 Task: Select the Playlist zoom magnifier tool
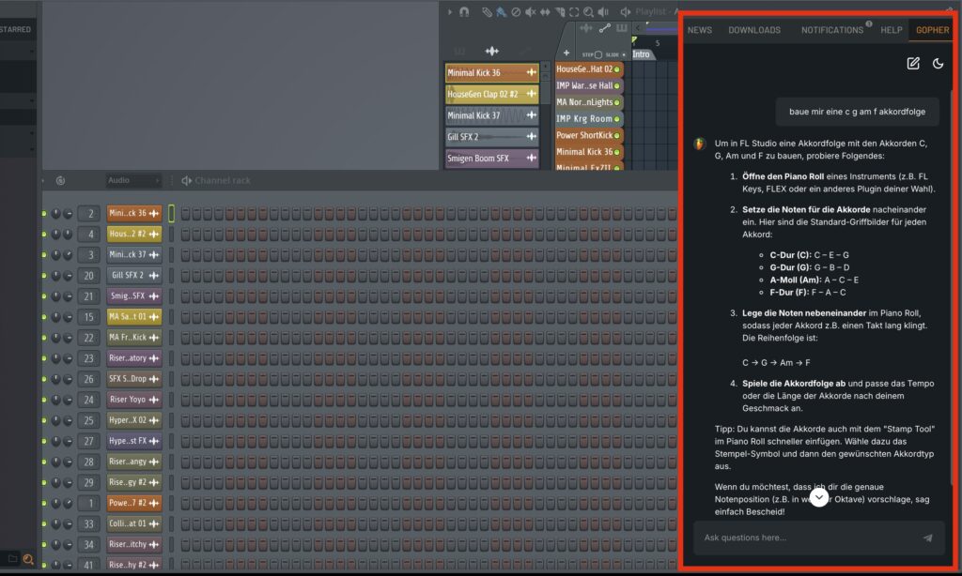tap(588, 11)
